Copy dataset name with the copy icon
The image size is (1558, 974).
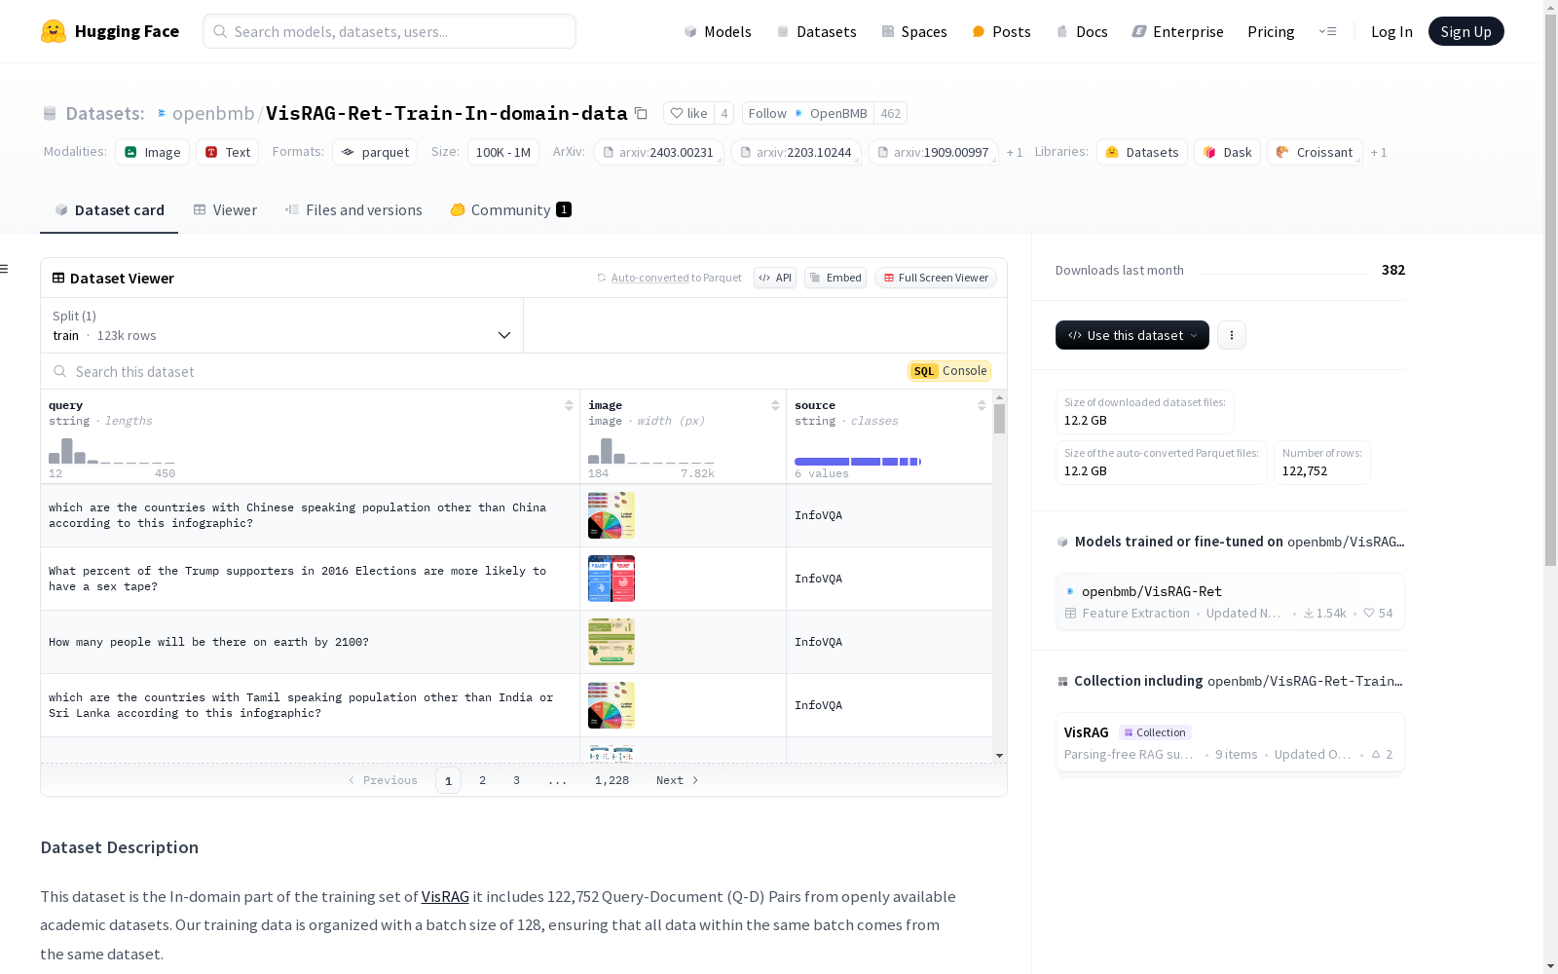[x=641, y=113]
